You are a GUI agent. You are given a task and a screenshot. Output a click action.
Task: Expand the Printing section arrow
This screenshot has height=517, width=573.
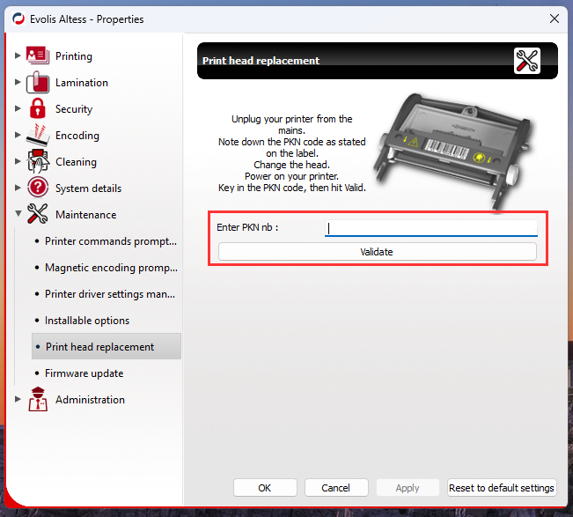click(x=18, y=55)
